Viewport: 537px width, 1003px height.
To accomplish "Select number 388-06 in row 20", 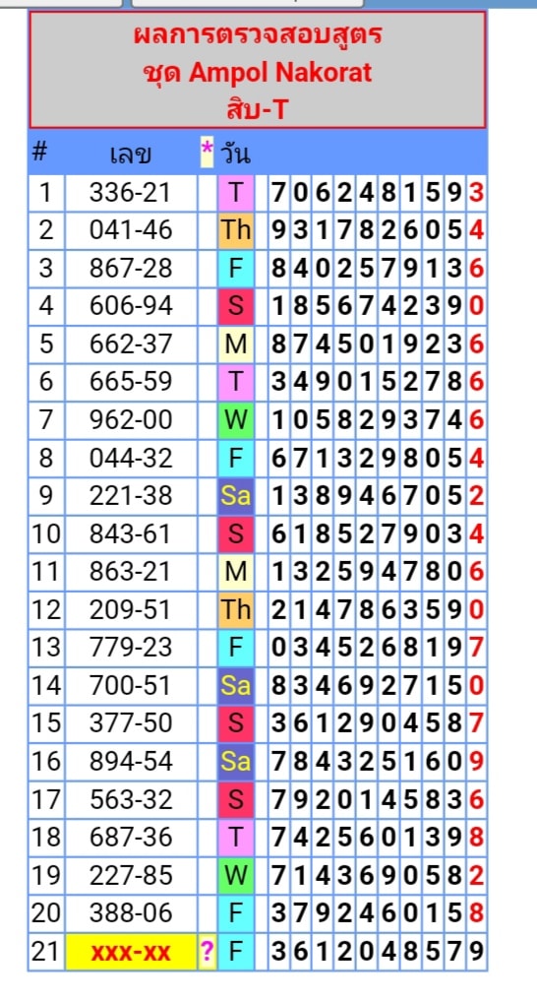I will pyautogui.click(x=131, y=913).
